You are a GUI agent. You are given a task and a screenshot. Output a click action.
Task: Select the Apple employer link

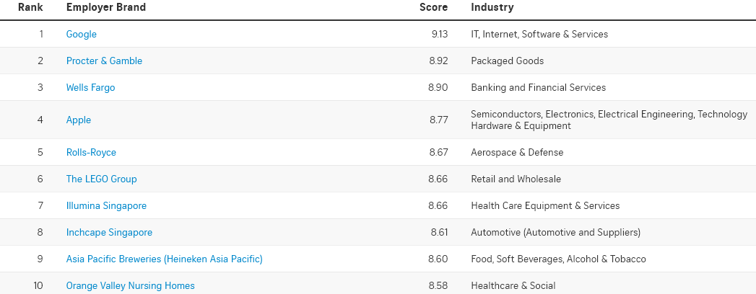[79, 120]
